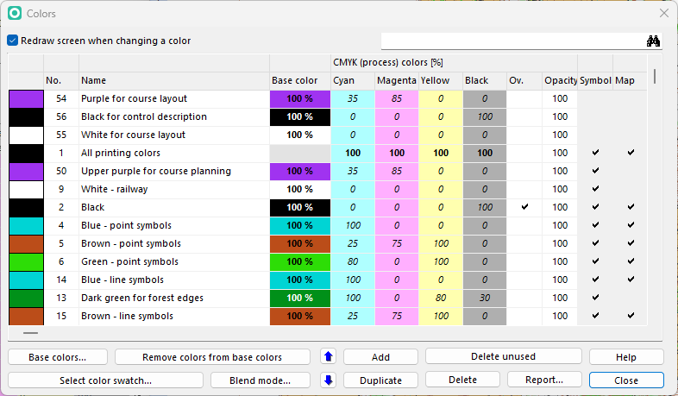Move color up with blue up arrow
This screenshot has width=678, height=396.
tap(328, 356)
